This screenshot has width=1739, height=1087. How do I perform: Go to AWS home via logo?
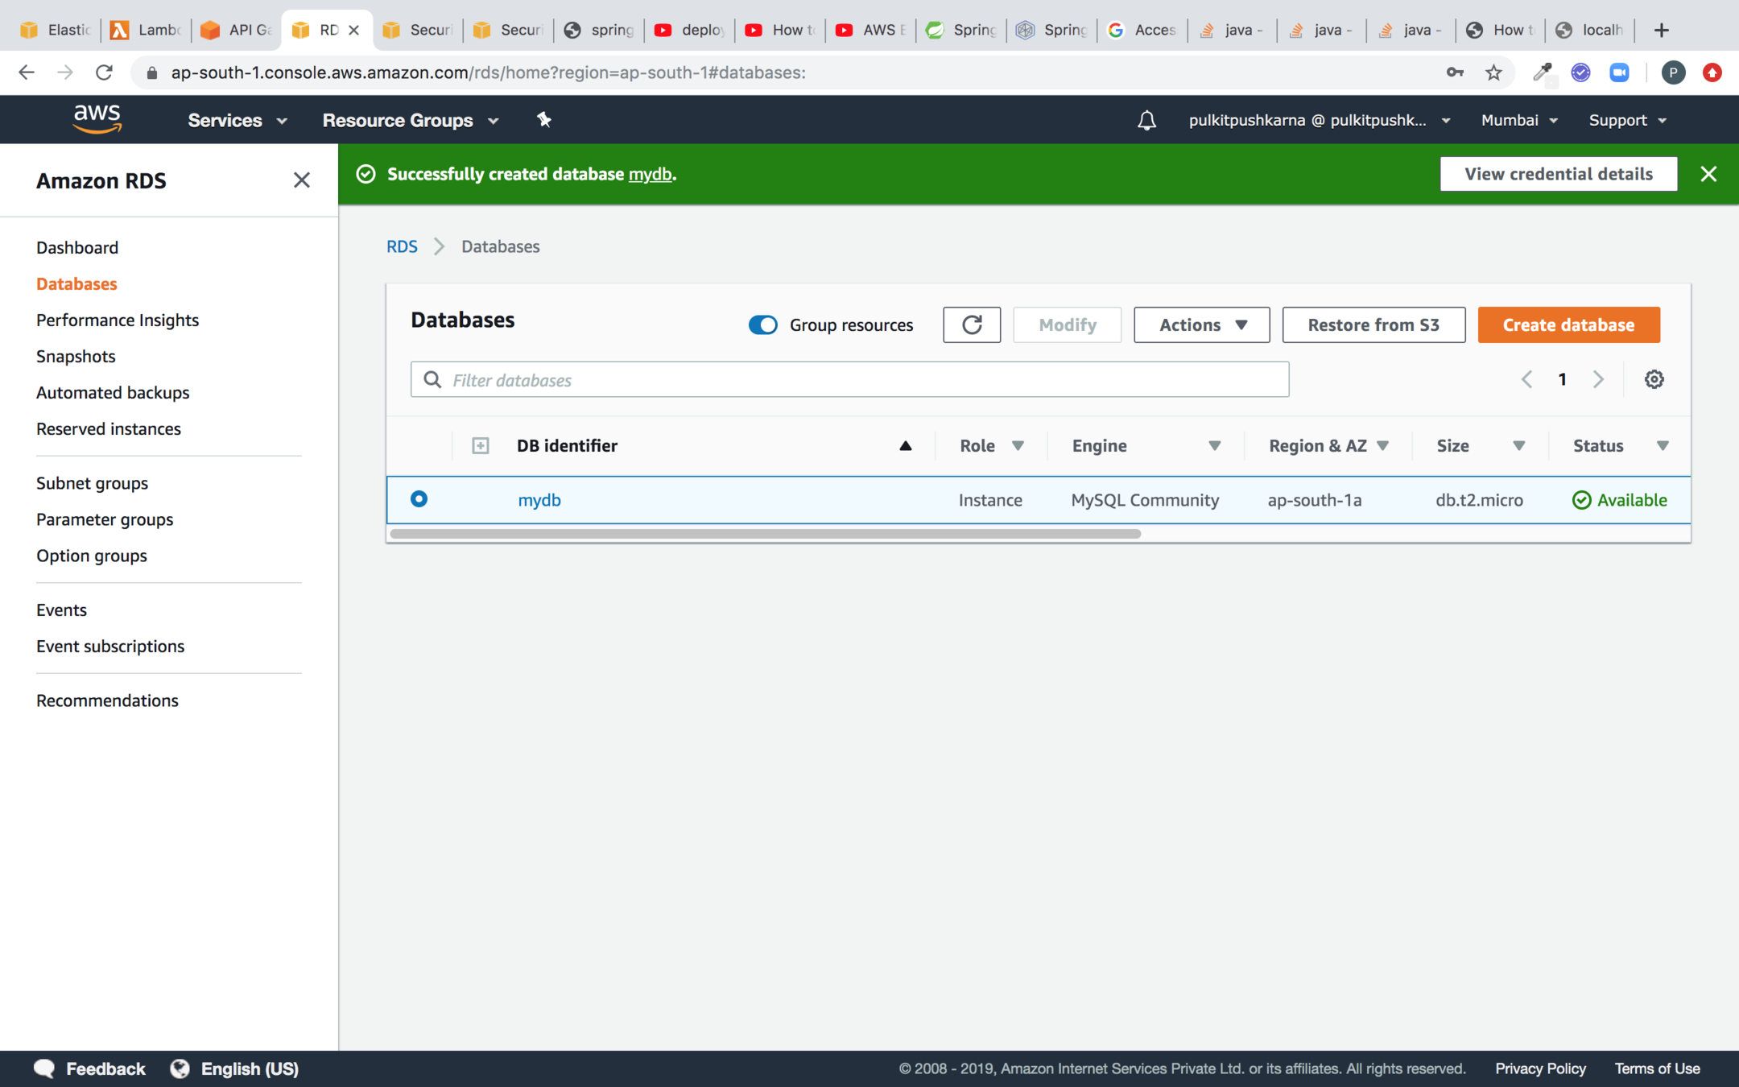(97, 119)
